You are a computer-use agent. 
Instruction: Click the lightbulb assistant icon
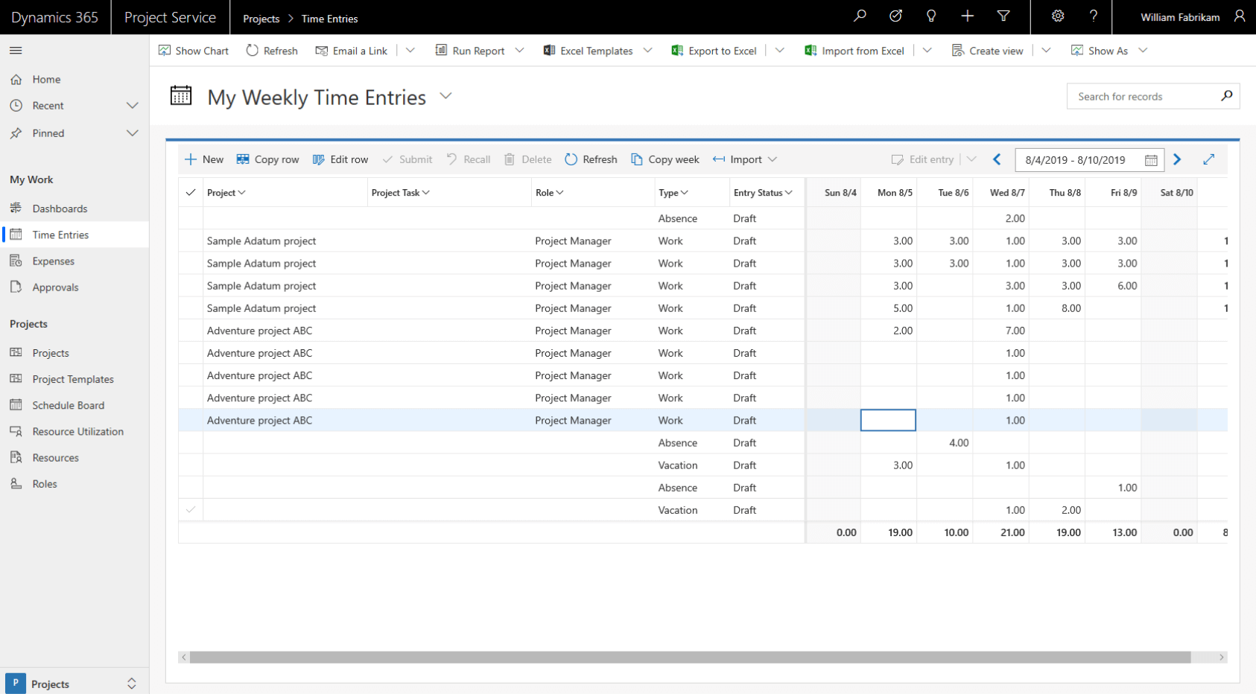pyautogui.click(x=931, y=16)
